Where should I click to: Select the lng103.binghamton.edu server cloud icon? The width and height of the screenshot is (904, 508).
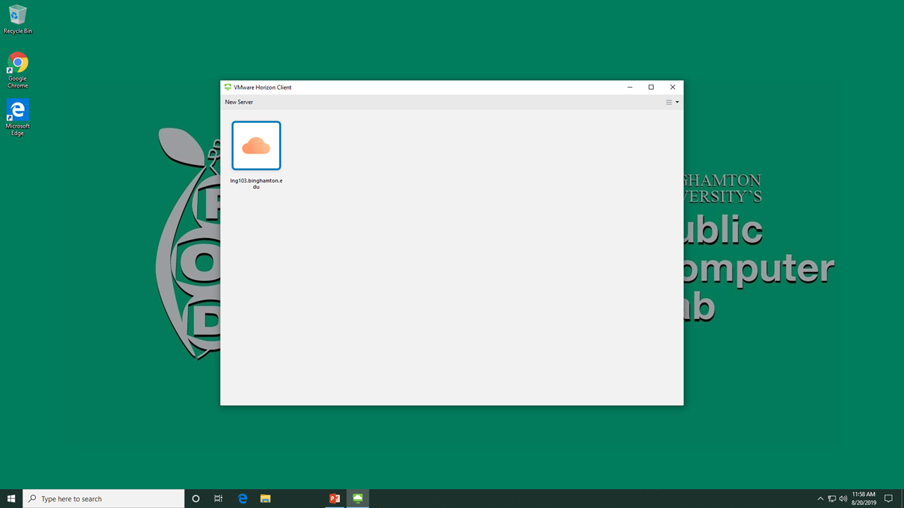[256, 145]
